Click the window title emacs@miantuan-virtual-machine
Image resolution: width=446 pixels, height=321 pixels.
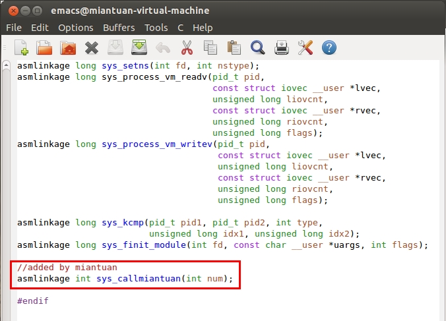pyautogui.click(x=130, y=11)
